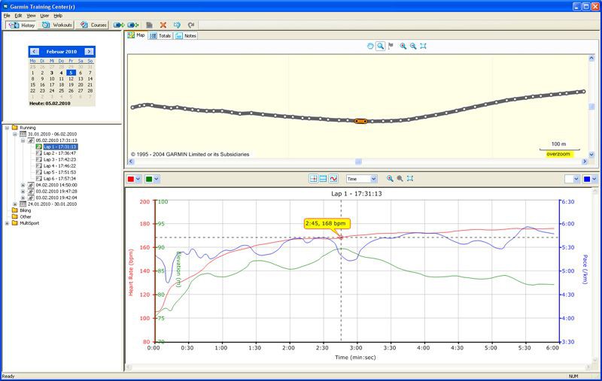This screenshot has height=381, width=602.
Task: Click the runner icon for 04.02.2010 14:50:00
Action: 31,185
